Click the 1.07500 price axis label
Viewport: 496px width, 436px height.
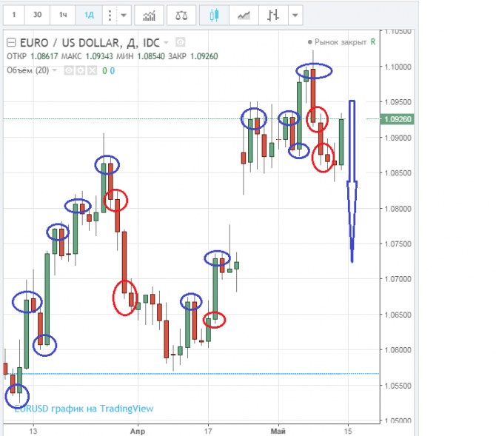pos(398,244)
